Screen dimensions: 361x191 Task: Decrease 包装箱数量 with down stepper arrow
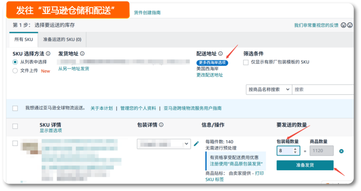pos(295,152)
